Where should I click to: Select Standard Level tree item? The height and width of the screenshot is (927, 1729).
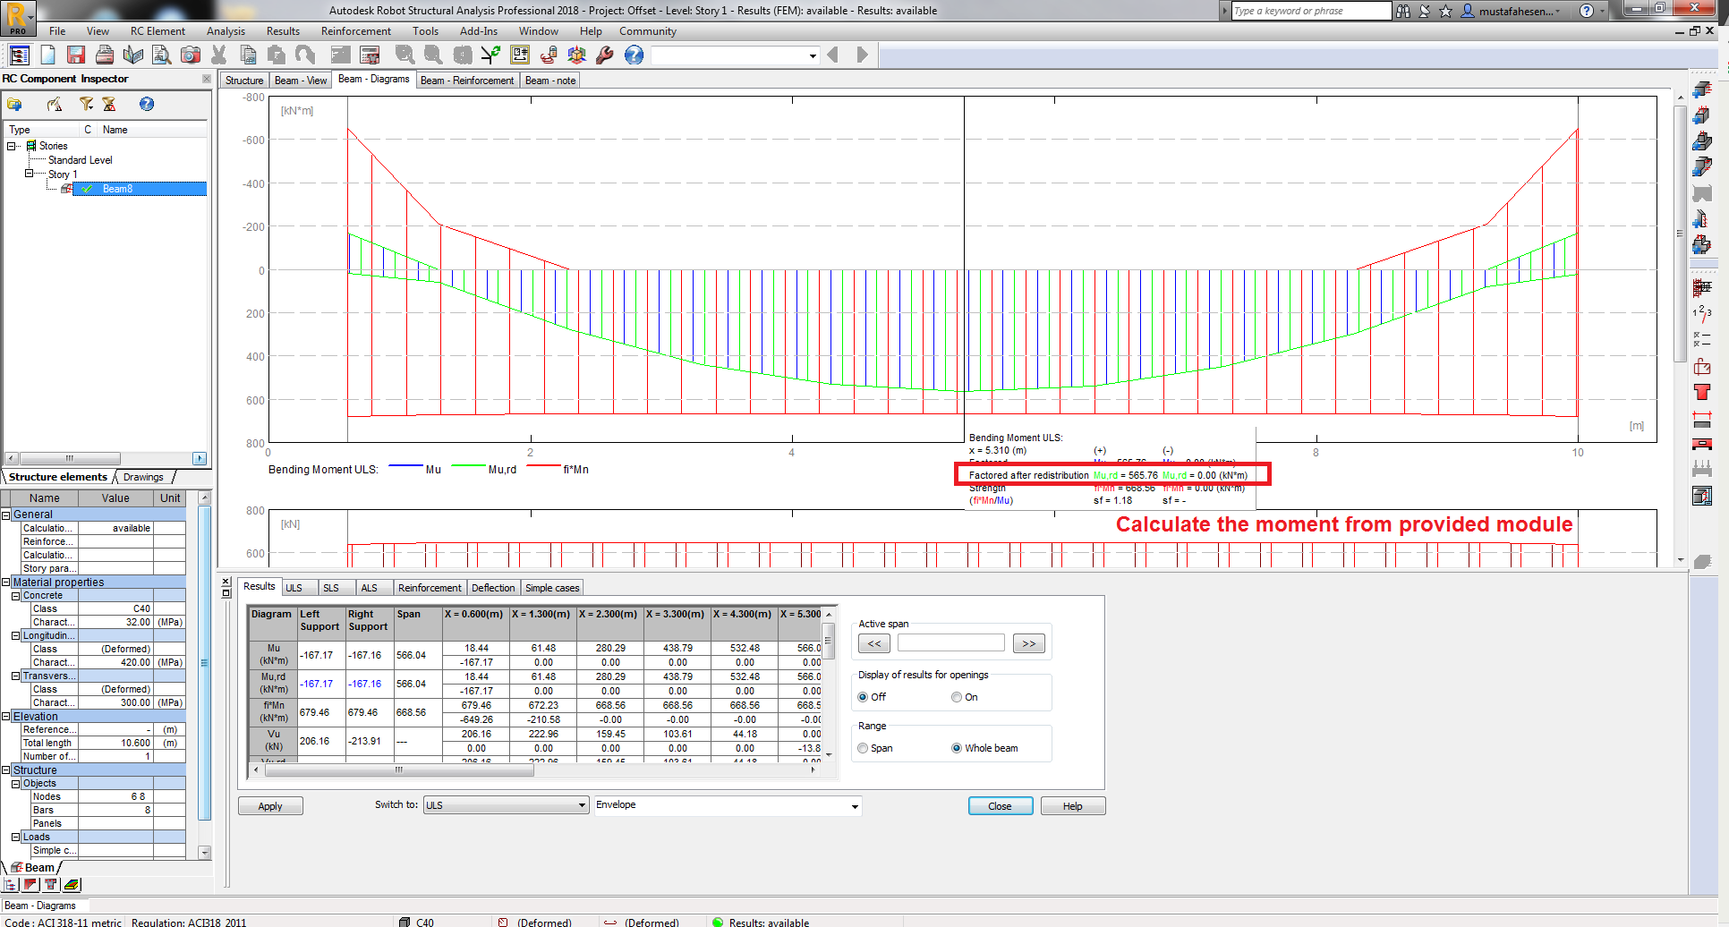pyautogui.click(x=81, y=160)
